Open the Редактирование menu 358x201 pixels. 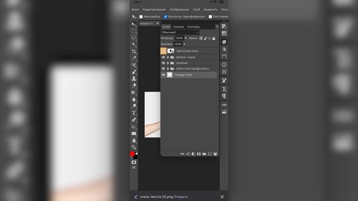click(154, 9)
